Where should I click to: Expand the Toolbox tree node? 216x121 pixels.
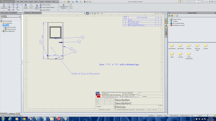169,22
